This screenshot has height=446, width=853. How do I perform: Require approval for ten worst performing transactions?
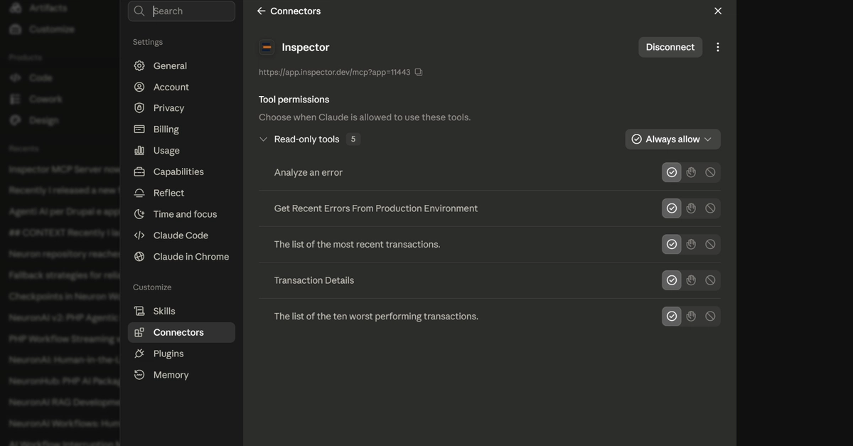[x=691, y=316]
